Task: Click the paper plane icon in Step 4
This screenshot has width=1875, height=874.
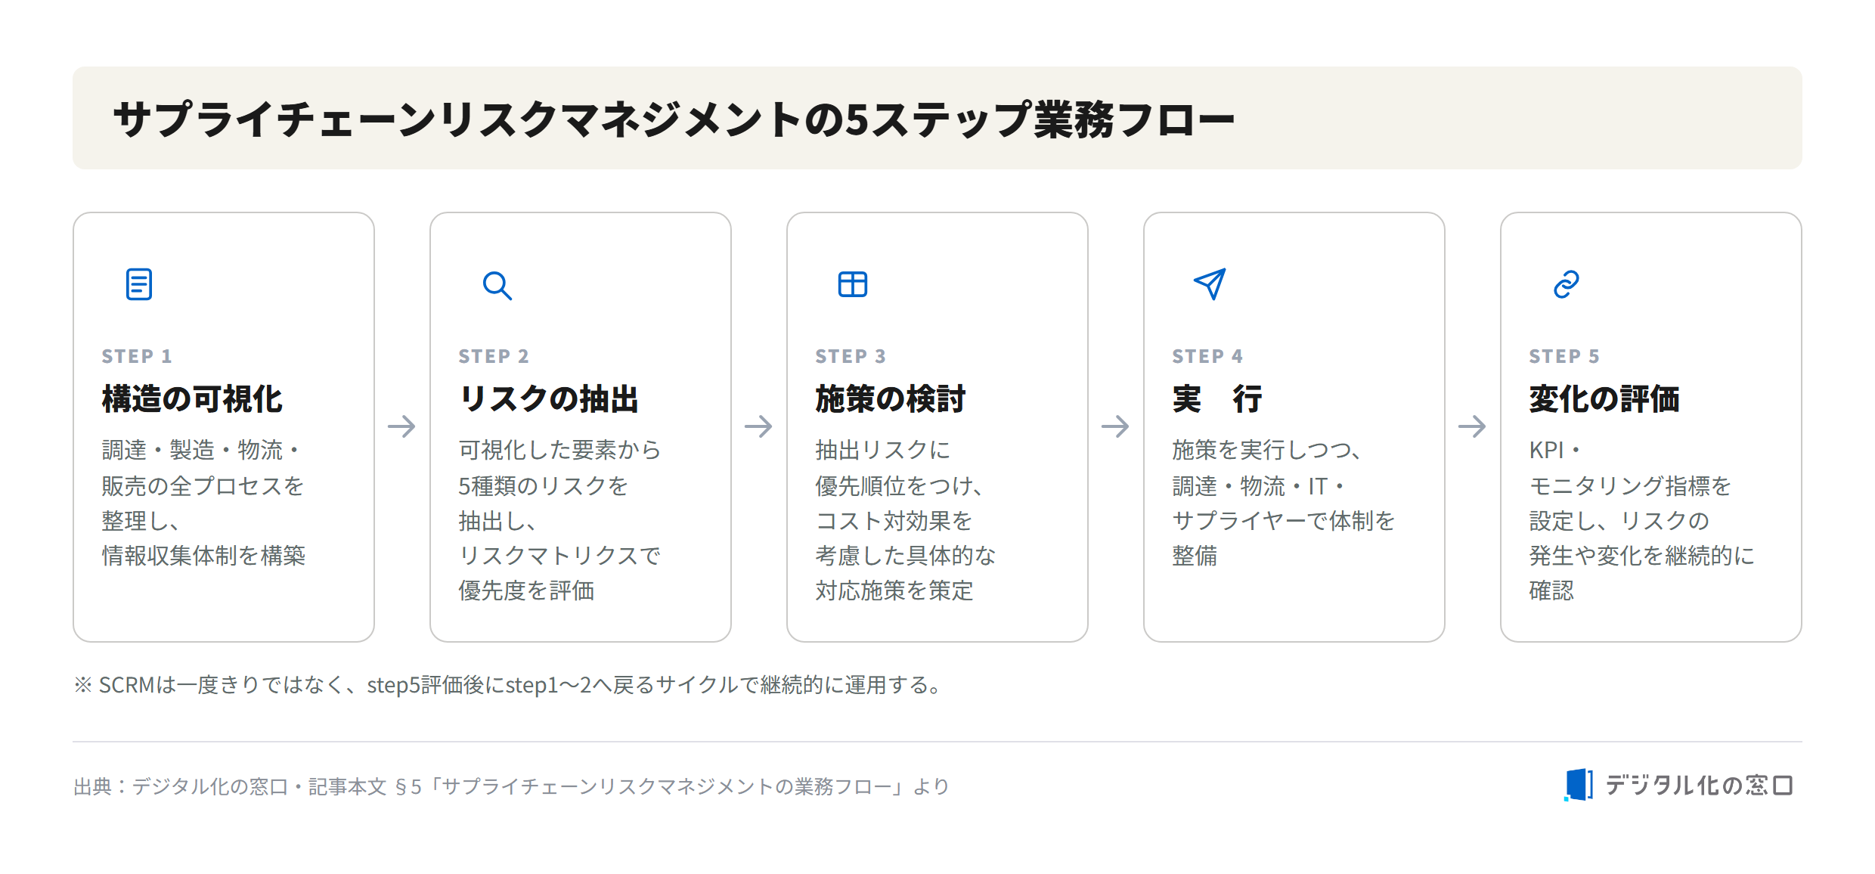Action: pyautogui.click(x=1210, y=284)
